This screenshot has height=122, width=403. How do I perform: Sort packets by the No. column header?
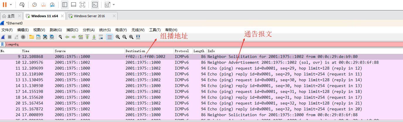point(10,51)
